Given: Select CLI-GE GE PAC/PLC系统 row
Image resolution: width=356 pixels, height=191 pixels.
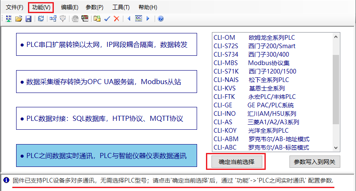Looking at the screenshot, I should 273,105.
